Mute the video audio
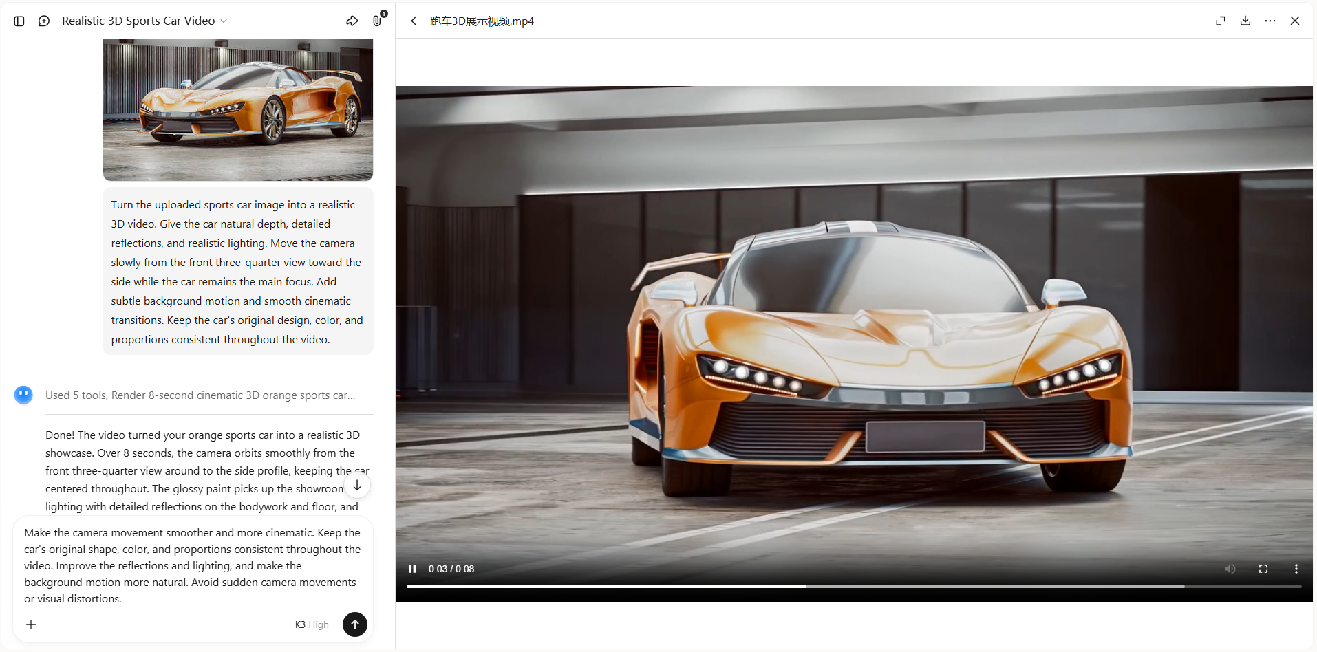This screenshot has width=1317, height=652. pos(1230,569)
